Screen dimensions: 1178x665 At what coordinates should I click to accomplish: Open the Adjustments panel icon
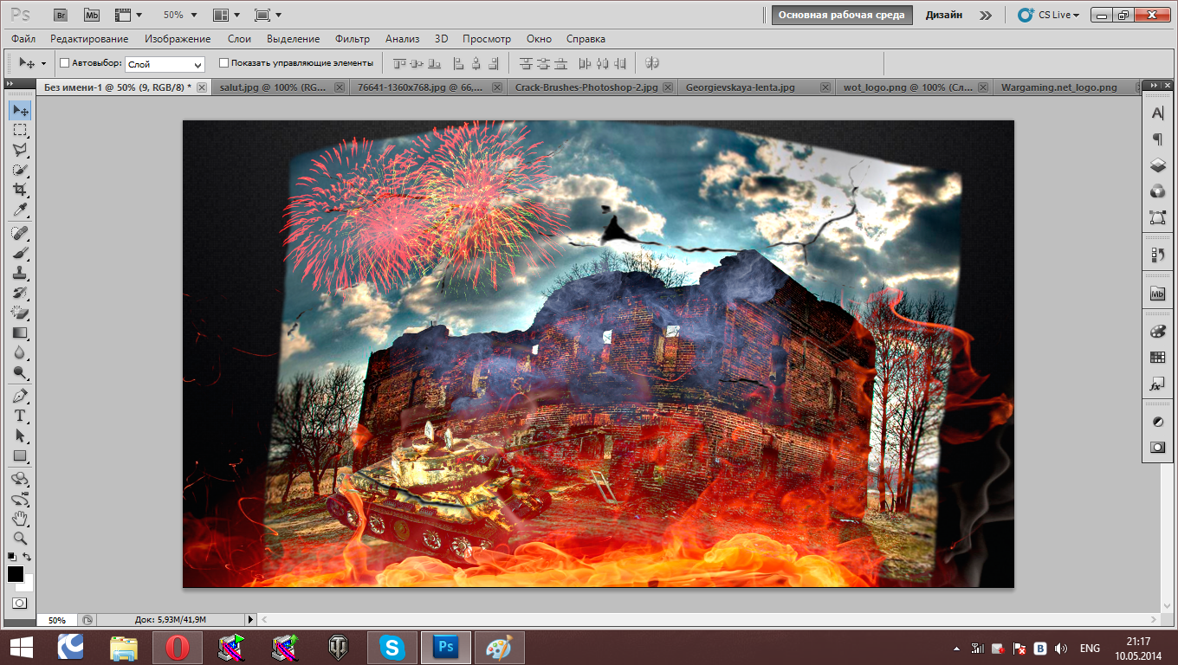click(x=1157, y=422)
